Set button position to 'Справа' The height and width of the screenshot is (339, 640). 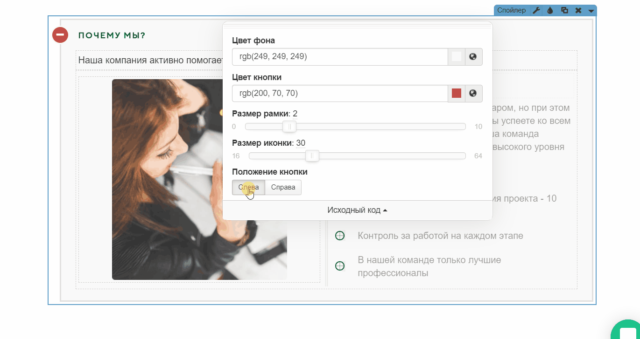pos(283,187)
